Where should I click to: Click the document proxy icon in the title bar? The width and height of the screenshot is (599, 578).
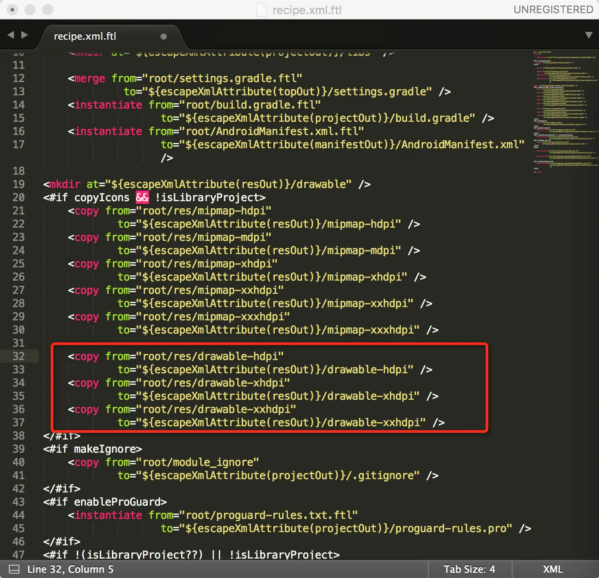[262, 10]
